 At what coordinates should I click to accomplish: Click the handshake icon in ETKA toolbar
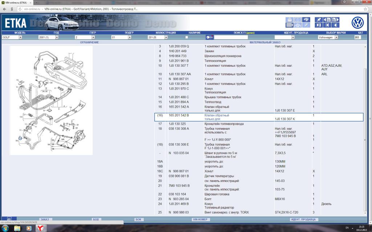click(x=306, y=20)
